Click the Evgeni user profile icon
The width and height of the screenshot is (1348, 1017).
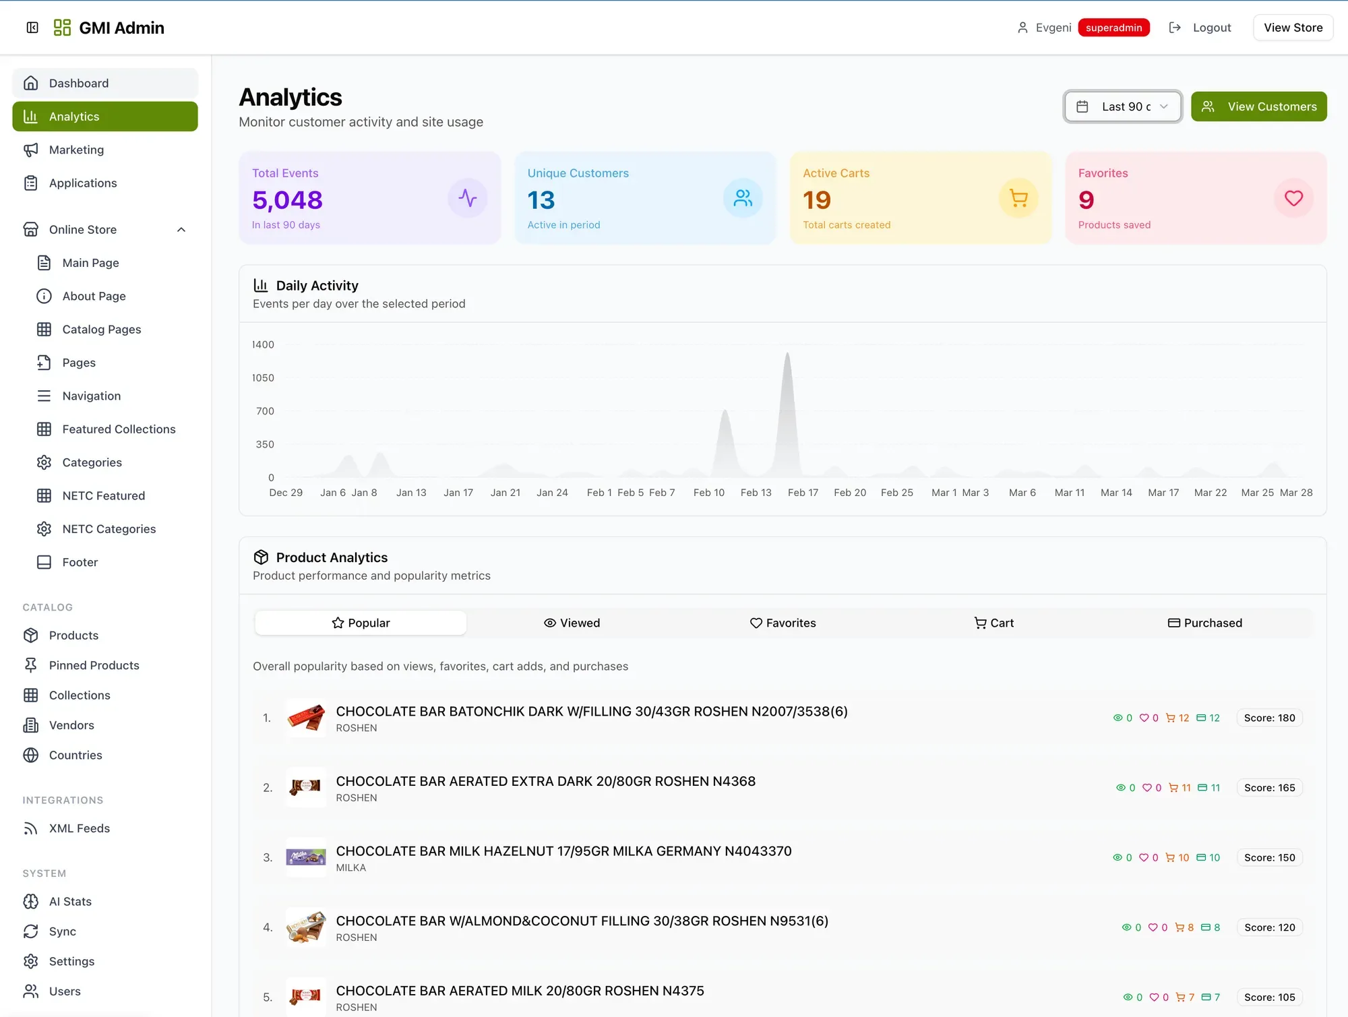[x=1022, y=28]
